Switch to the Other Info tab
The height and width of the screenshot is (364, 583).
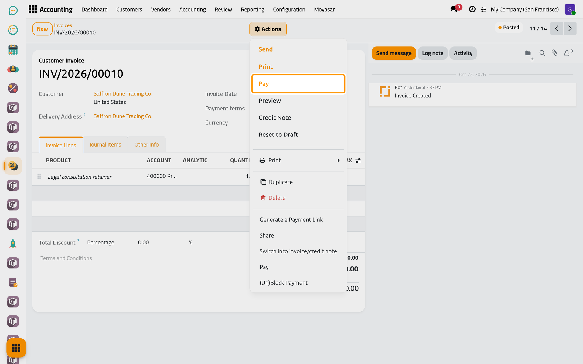point(146,145)
